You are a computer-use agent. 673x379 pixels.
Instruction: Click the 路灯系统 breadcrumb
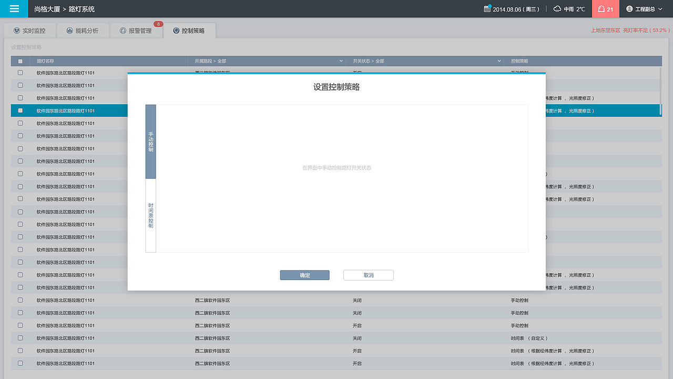tap(82, 9)
